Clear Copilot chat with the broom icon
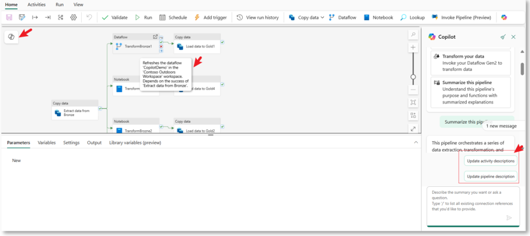Viewport: 530px width, 236px height. (503, 37)
